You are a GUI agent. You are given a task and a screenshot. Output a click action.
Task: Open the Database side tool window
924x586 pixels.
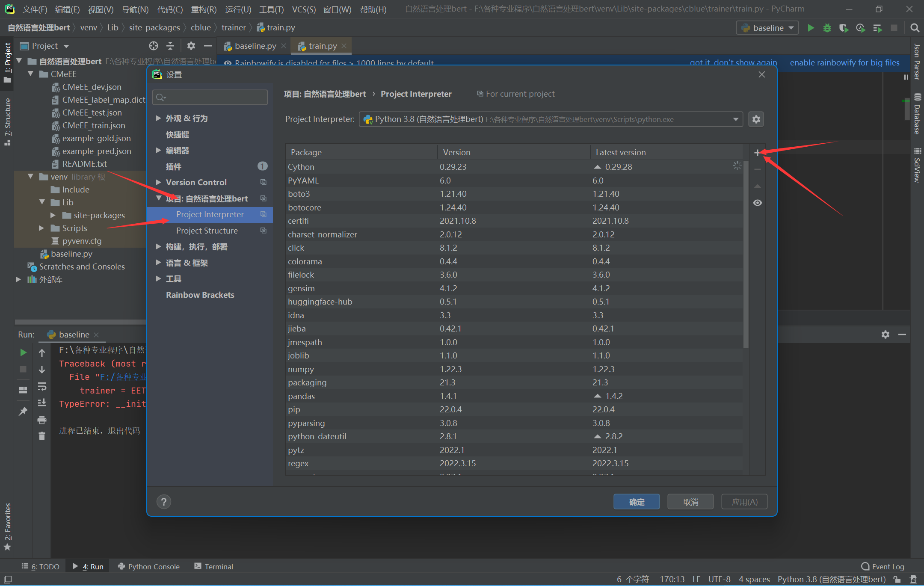coord(917,114)
